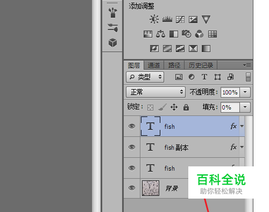Add a Selective Color adjustment (X box icon)
The height and width of the screenshot is (212, 269).
coord(193,48)
